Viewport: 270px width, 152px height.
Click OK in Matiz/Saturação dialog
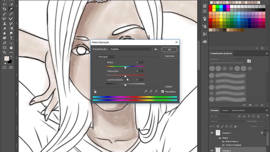point(170,49)
